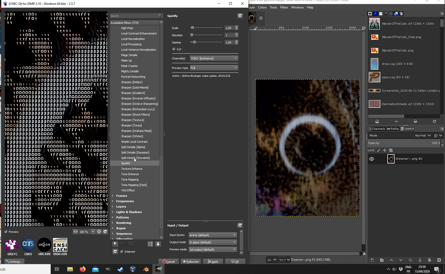Viewport: 445px width, 274px height.
Task: Hide the Dreamer~.png #2 layer
Action: tap(372, 159)
